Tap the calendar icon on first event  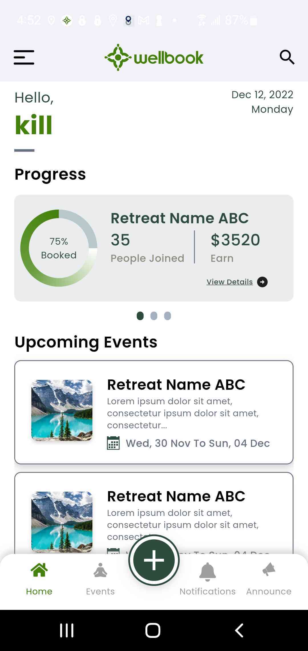(x=113, y=443)
